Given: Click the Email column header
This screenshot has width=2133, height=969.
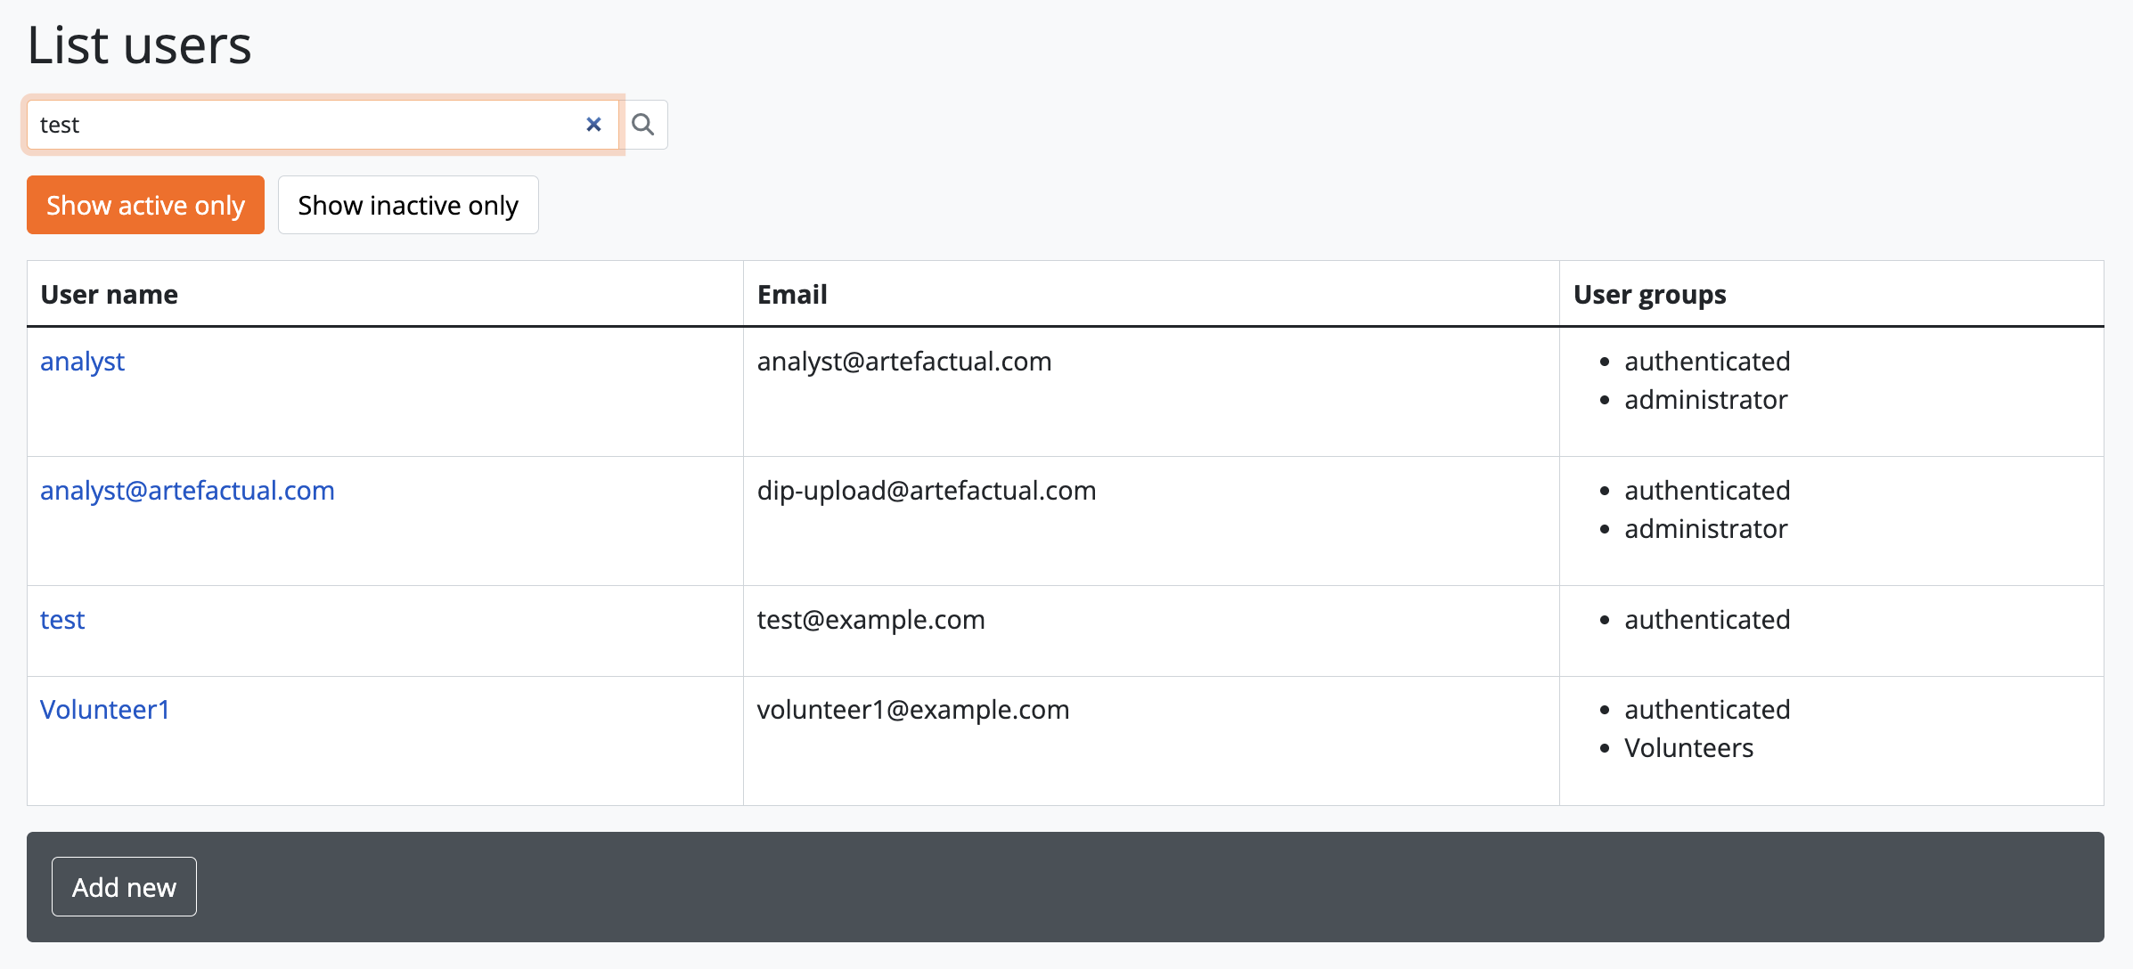Looking at the screenshot, I should coord(792,295).
